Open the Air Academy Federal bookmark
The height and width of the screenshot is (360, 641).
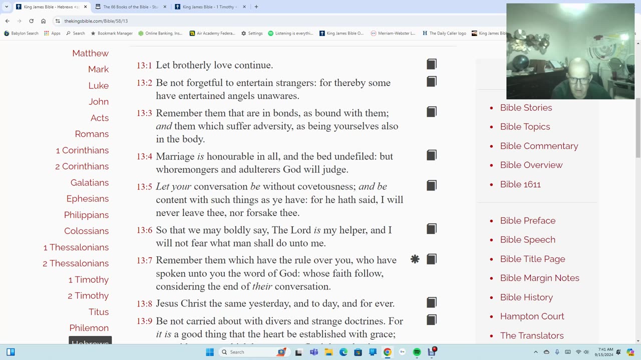click(x=212, y=33)
